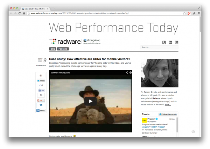Click the radware logo

click(65, 42)
